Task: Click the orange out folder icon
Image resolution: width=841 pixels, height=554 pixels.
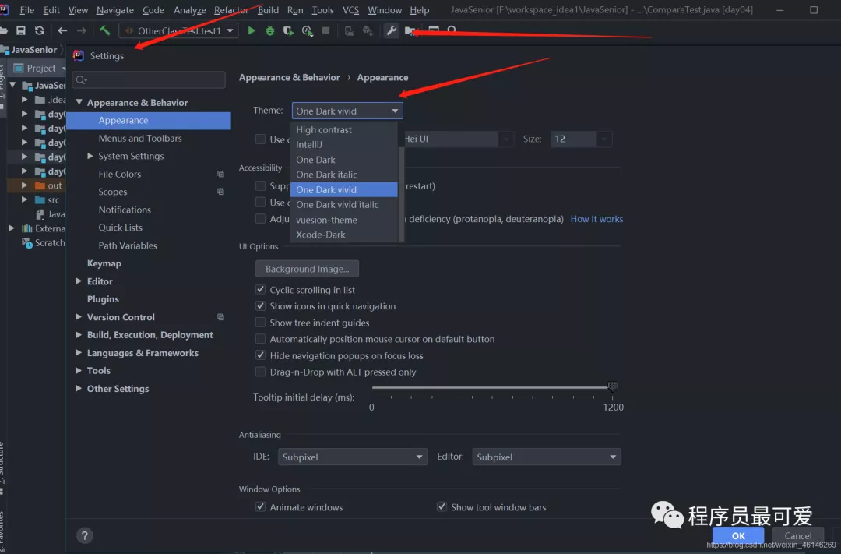Action: tap(40, 185)
